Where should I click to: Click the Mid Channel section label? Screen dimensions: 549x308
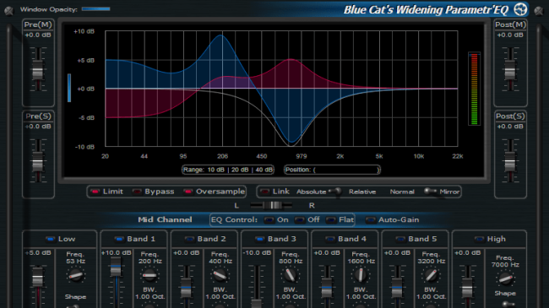tap(165, 219)
